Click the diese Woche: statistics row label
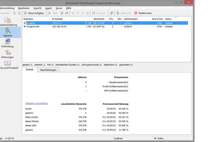Viewport: 213px width, 142px height. pyautogui.click(x=32, y=117)
